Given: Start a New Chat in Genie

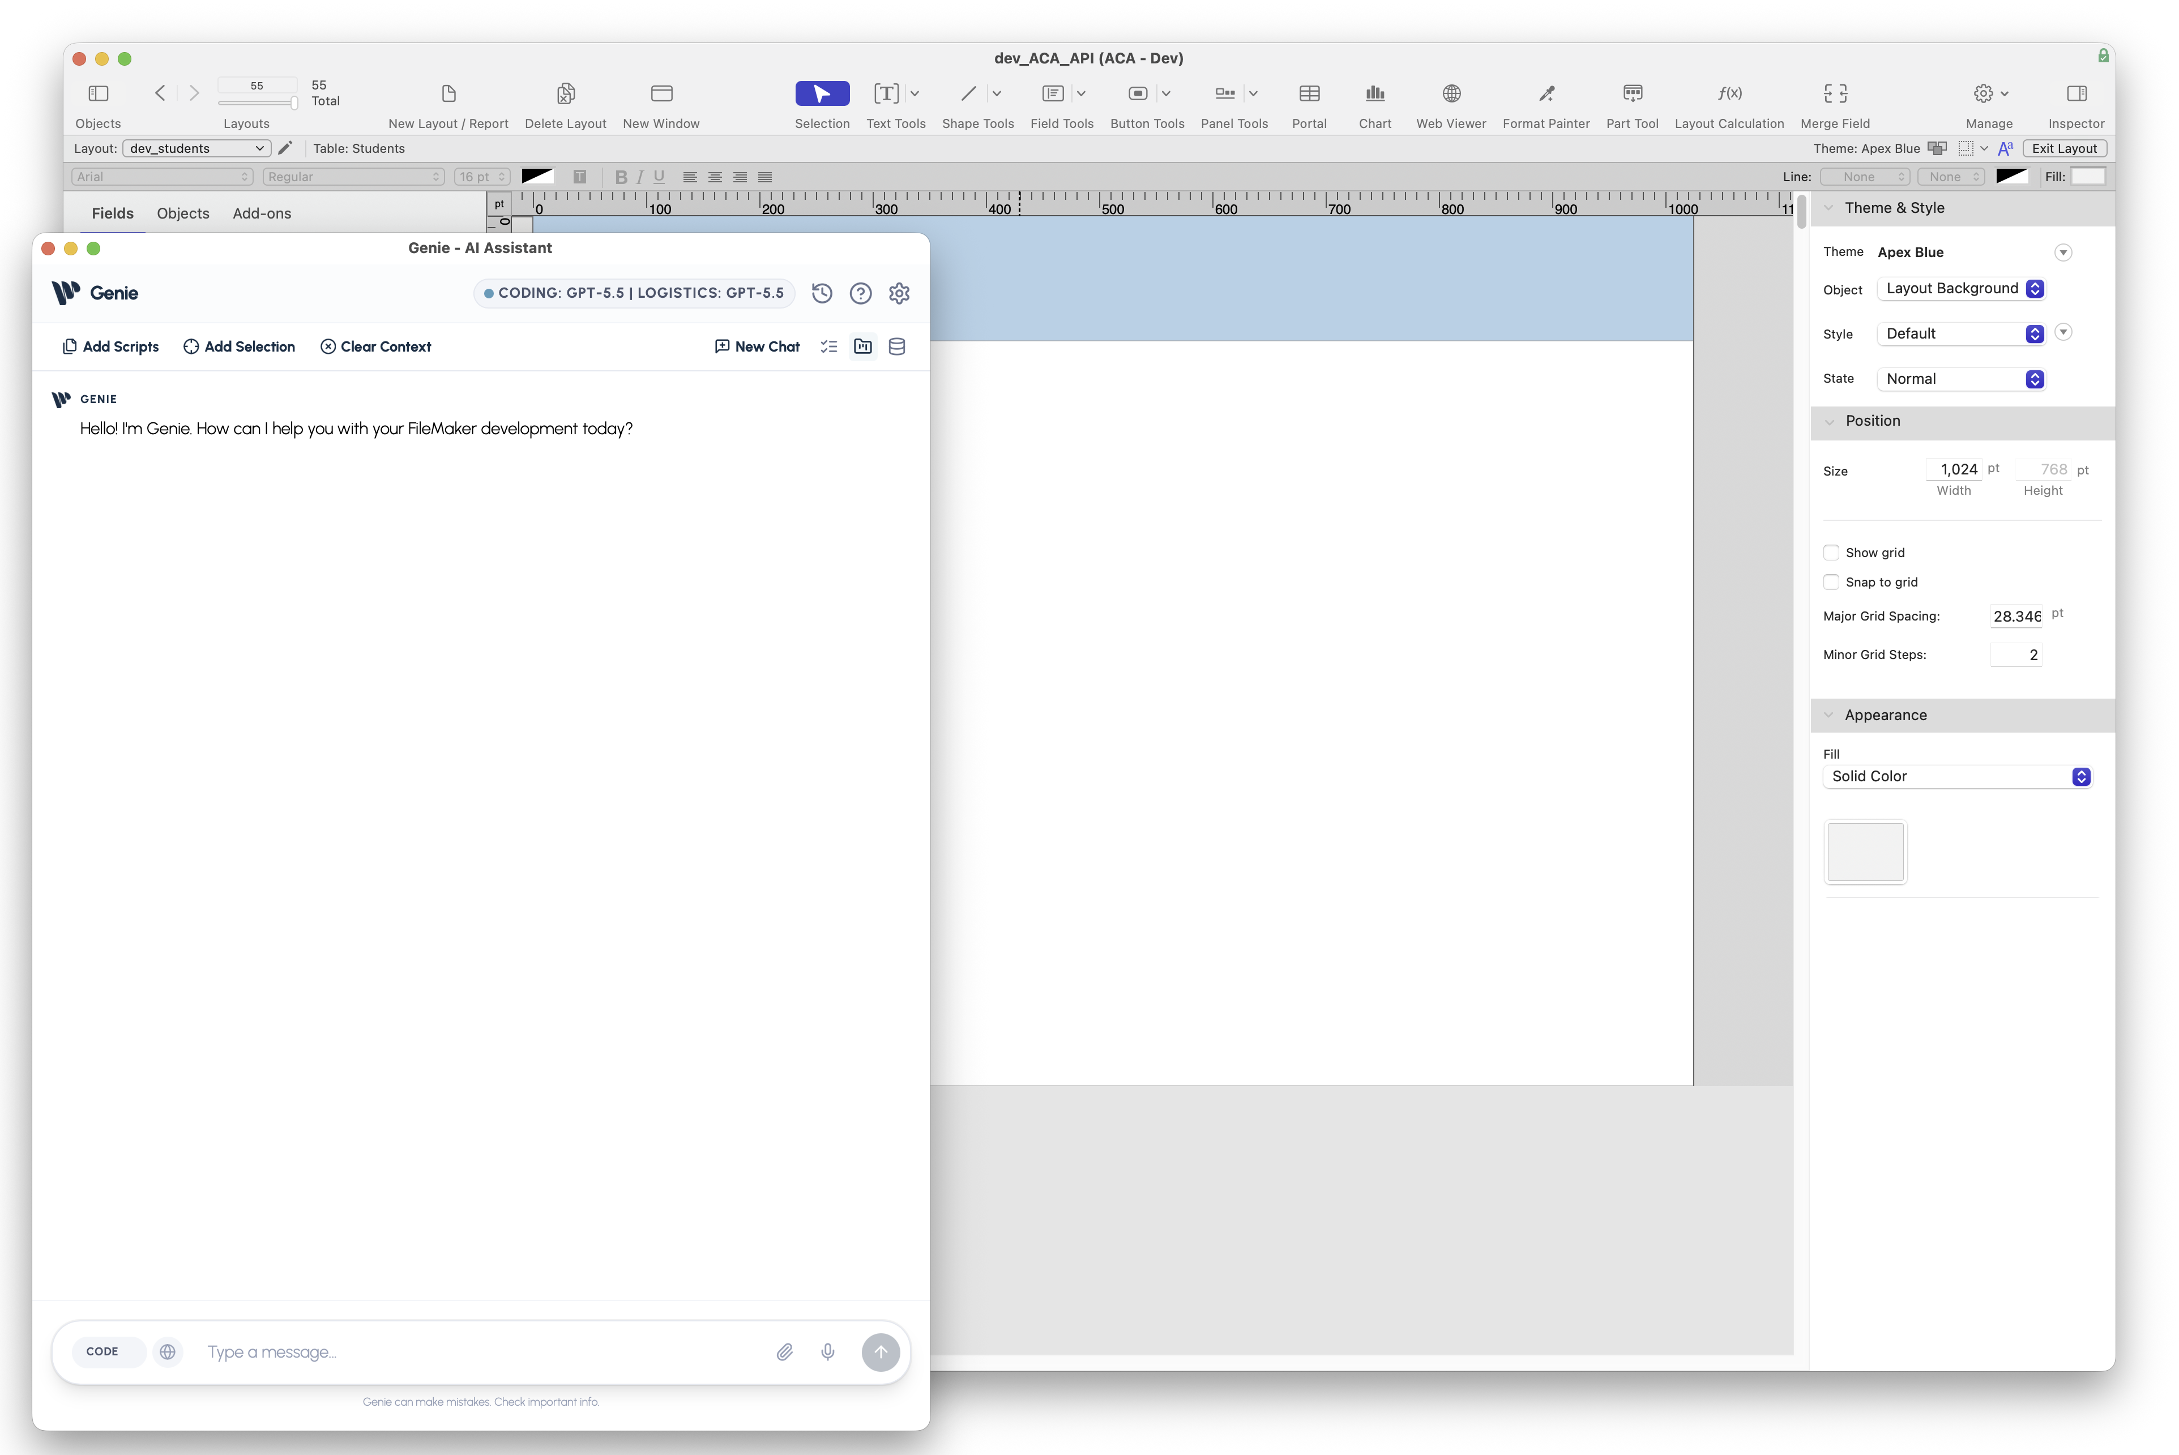Looking at the screenshot, I should coord(757,346).
